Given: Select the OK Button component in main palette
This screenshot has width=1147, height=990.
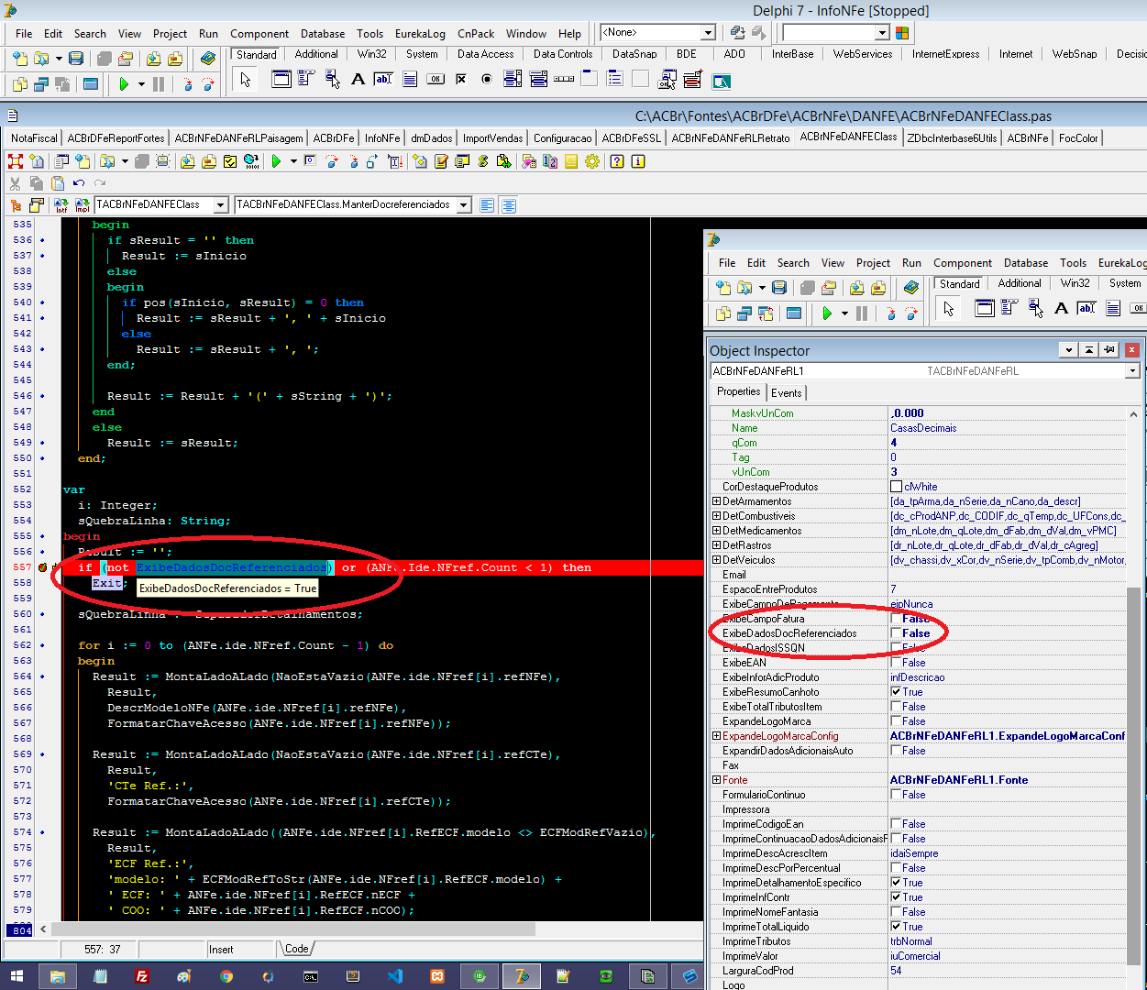Looking at the screenshot, I should (436, 79).
